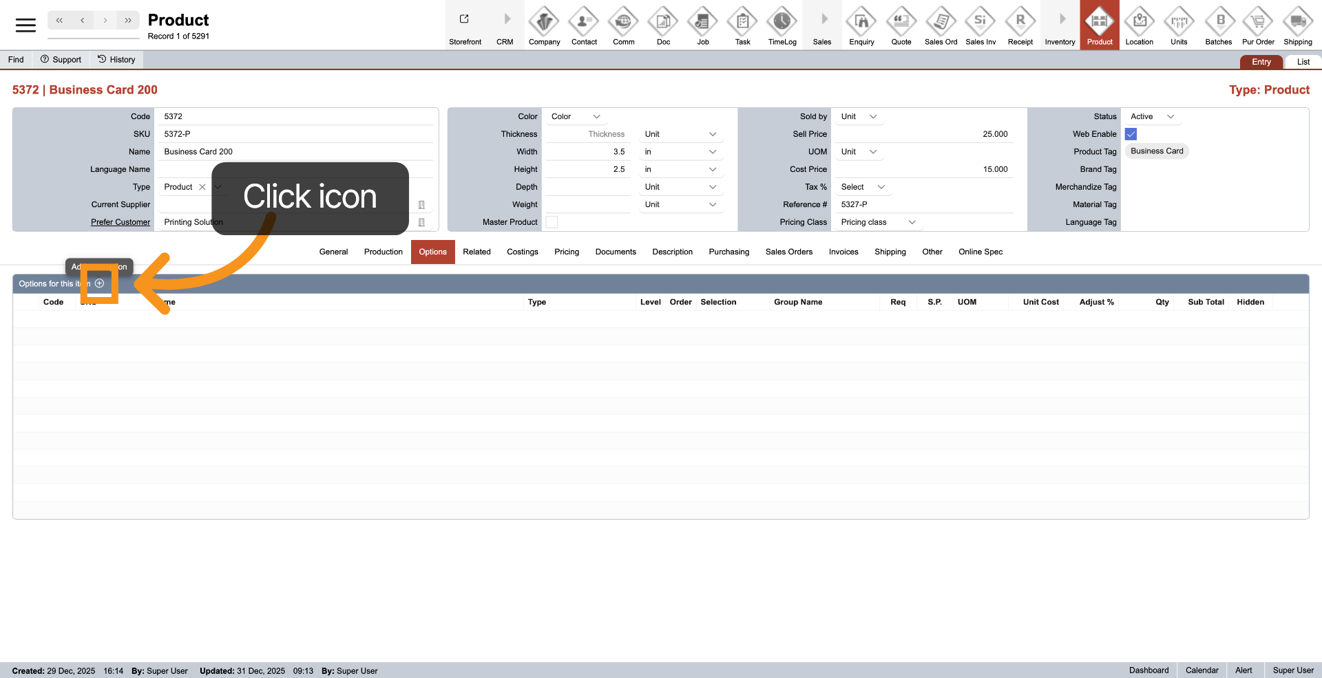Switch to the List view tab
Image resolution: width=1322 pixels, height=678 pixels.
[x=1303, y=62]
